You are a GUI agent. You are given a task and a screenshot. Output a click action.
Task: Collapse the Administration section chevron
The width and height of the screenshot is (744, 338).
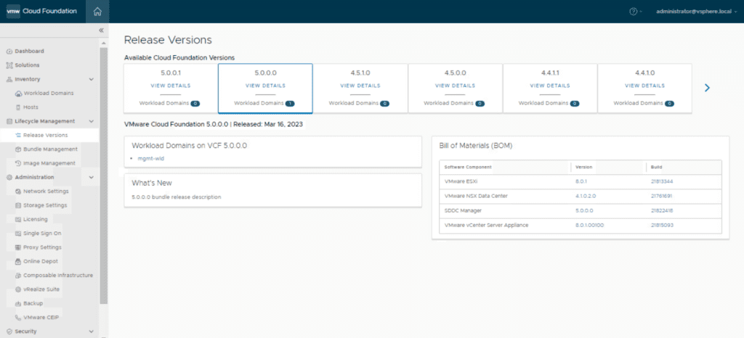click(x=92, y=178)
